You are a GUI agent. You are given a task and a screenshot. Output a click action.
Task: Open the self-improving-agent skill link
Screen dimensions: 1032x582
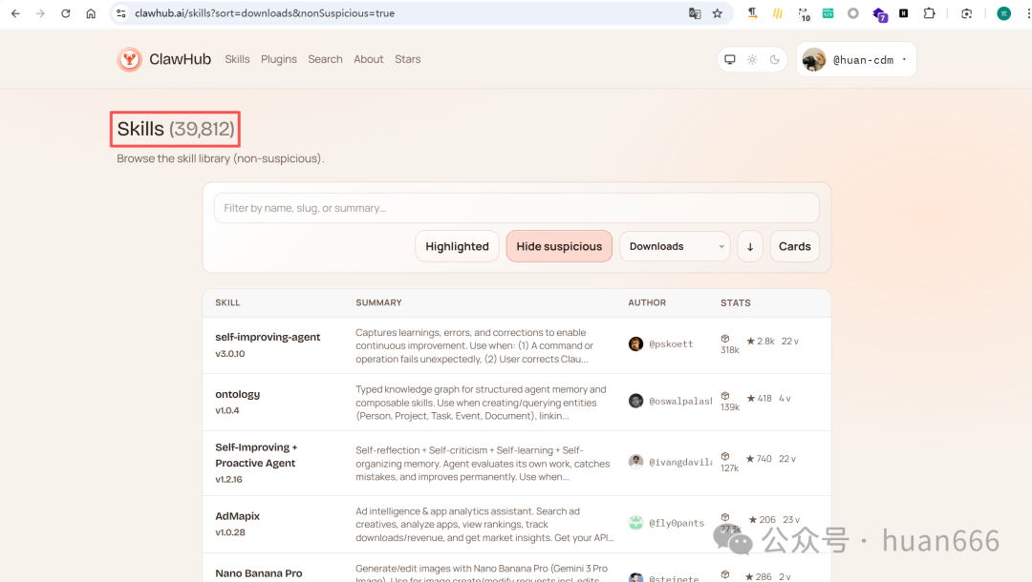pos(268,337)
